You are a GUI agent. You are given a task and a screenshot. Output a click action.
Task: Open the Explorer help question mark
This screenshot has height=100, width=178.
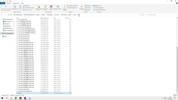coord(177,3)
